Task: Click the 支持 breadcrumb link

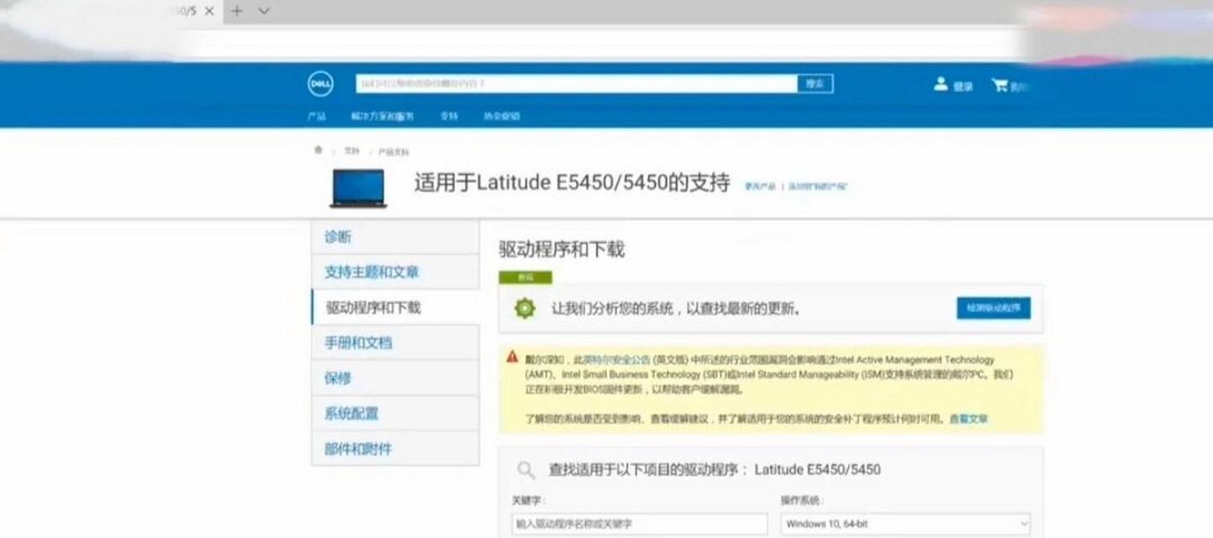Action: [351, 151]
